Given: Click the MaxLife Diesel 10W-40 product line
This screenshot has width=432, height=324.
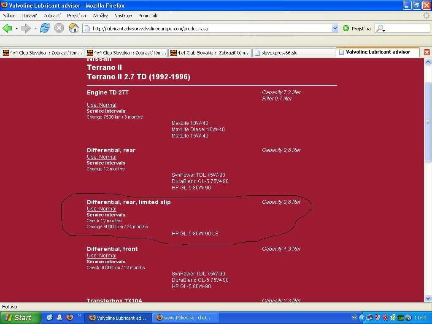Looking at the screenshot, I should click(x=198, y=130).
